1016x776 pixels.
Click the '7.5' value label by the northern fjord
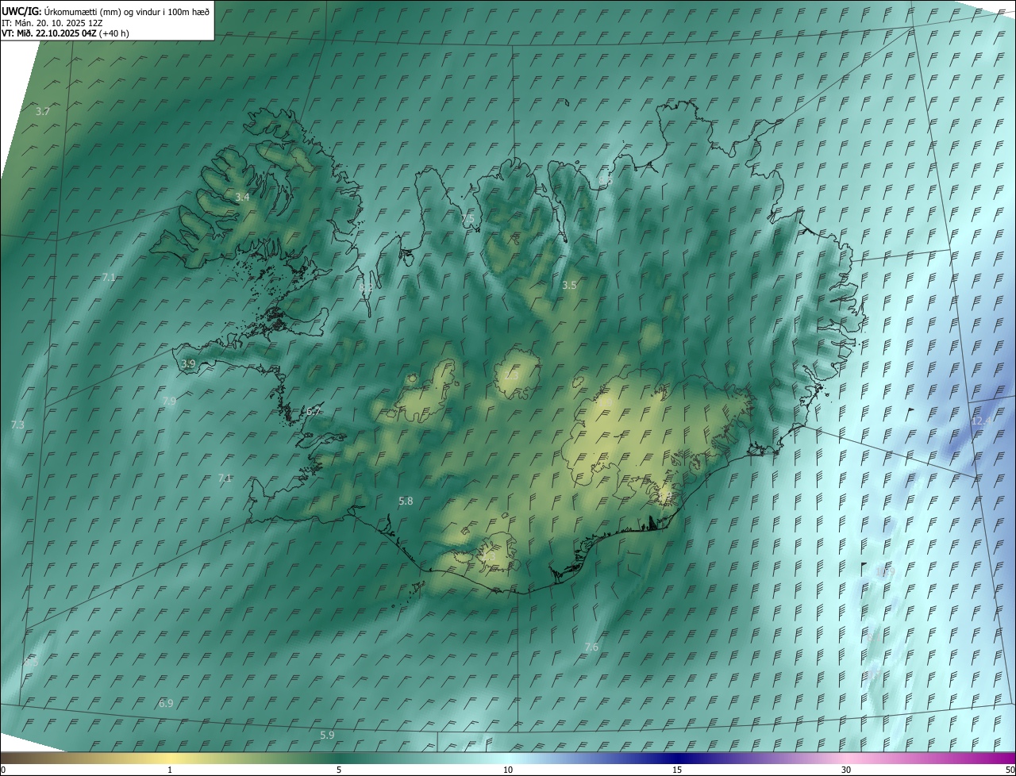click(x=468, y=218)
